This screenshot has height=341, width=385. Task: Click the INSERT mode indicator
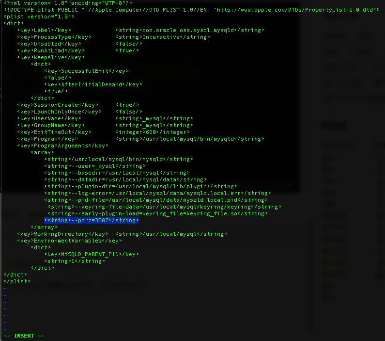tap(24, 336)
